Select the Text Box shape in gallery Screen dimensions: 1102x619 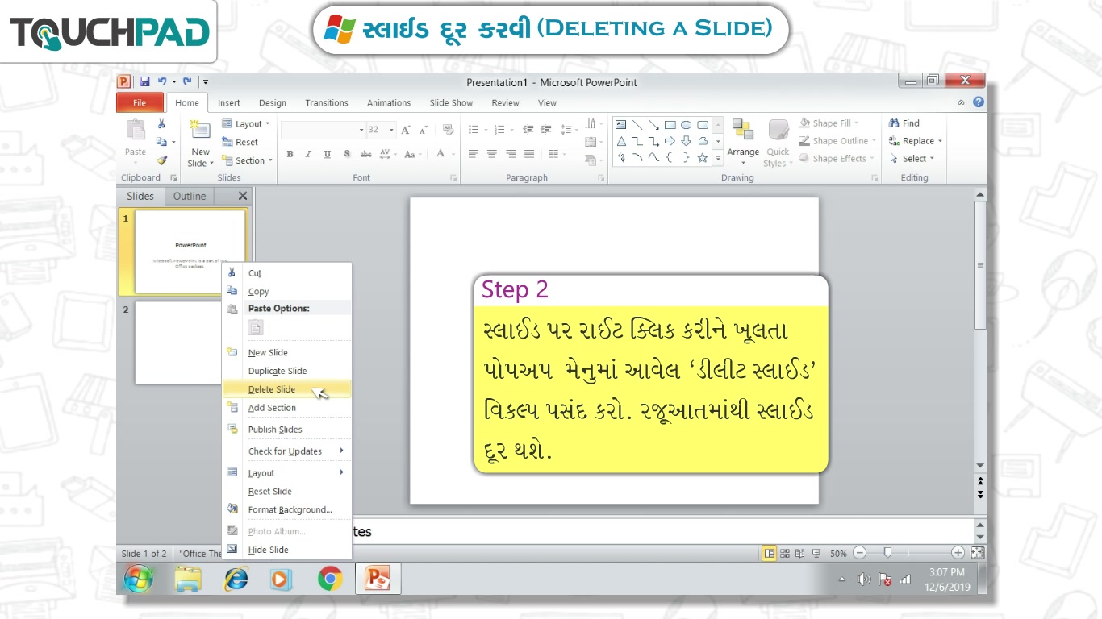(x=620, y=125)
